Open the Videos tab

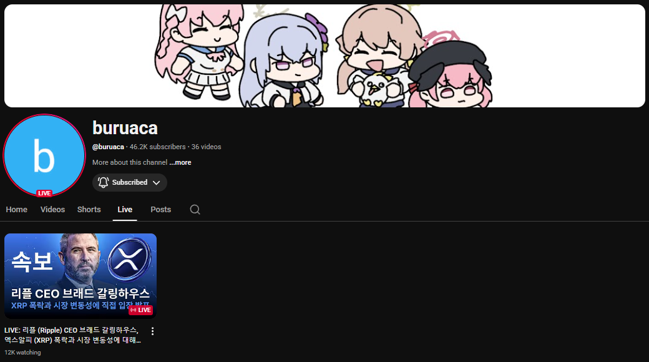pos(52,210)
